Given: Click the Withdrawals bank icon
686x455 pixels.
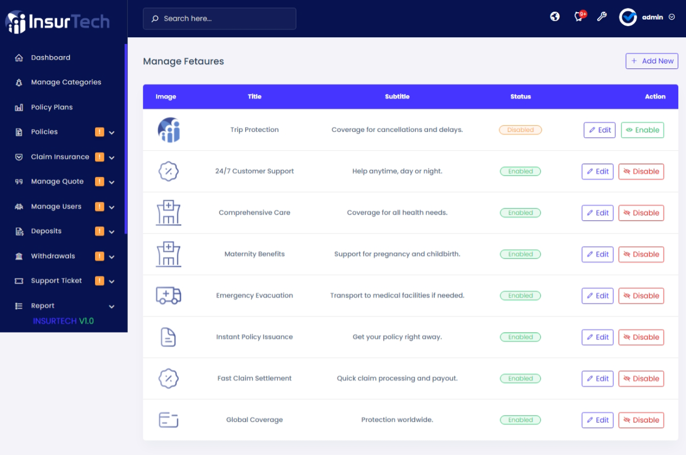Looking at the screenshot, I should coord(19,256).
